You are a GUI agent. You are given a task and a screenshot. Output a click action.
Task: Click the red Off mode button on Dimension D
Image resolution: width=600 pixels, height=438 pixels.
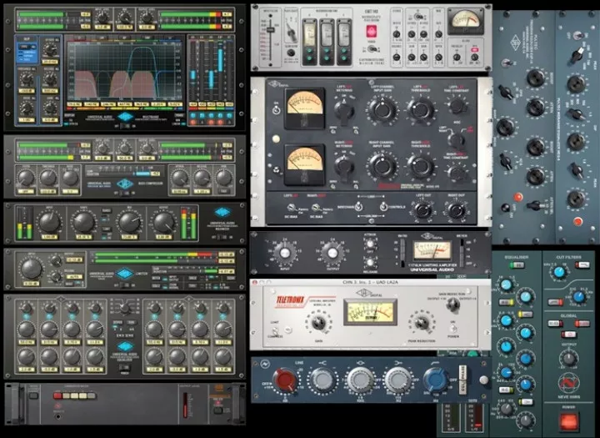click(57, 395)
